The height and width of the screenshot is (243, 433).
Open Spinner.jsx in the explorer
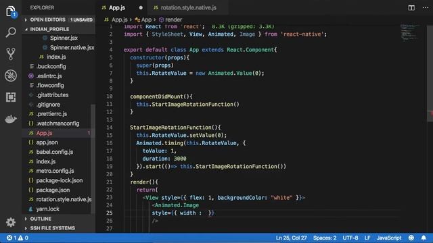tap(64, 38)
